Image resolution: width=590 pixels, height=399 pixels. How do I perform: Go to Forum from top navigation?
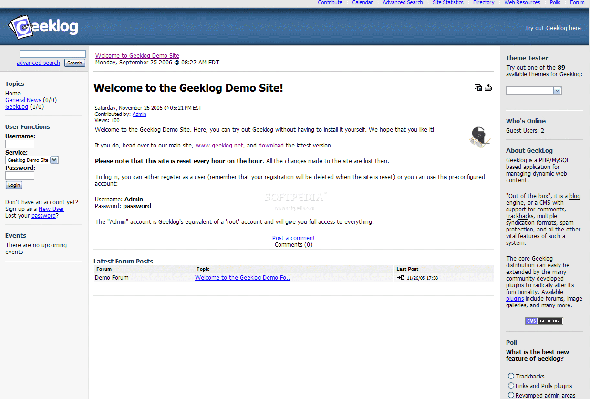click(577, 3)
